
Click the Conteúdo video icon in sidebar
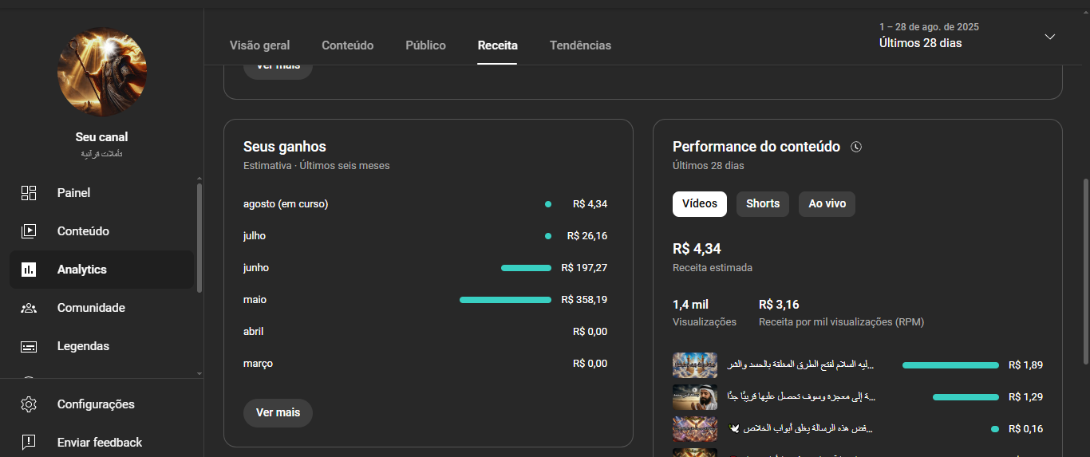(x=29, y=230)
